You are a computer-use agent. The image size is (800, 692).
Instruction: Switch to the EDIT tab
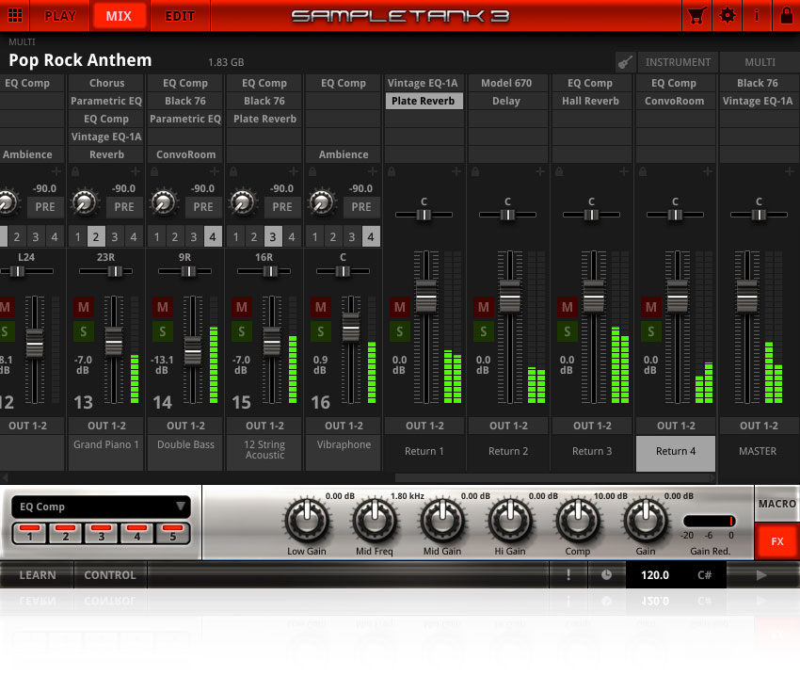pos(180,15)
